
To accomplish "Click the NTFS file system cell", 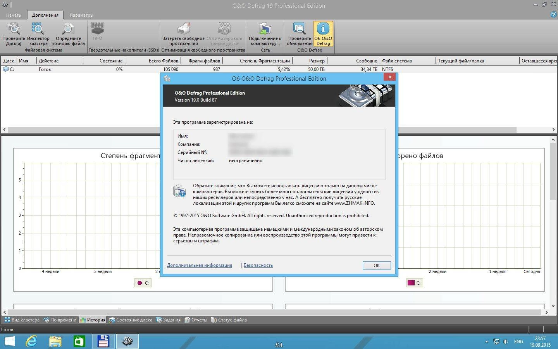I will [x=387, y=69].
